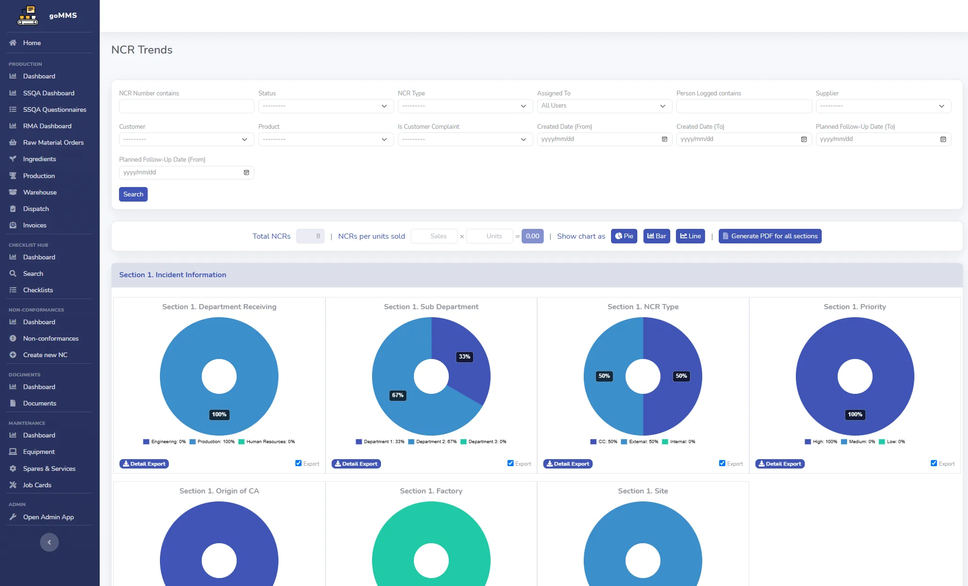Click the Checklist Hub Search magnifier icon

click(x=13, y=273)
